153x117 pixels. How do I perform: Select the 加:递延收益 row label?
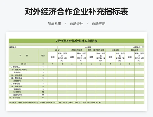24,75
